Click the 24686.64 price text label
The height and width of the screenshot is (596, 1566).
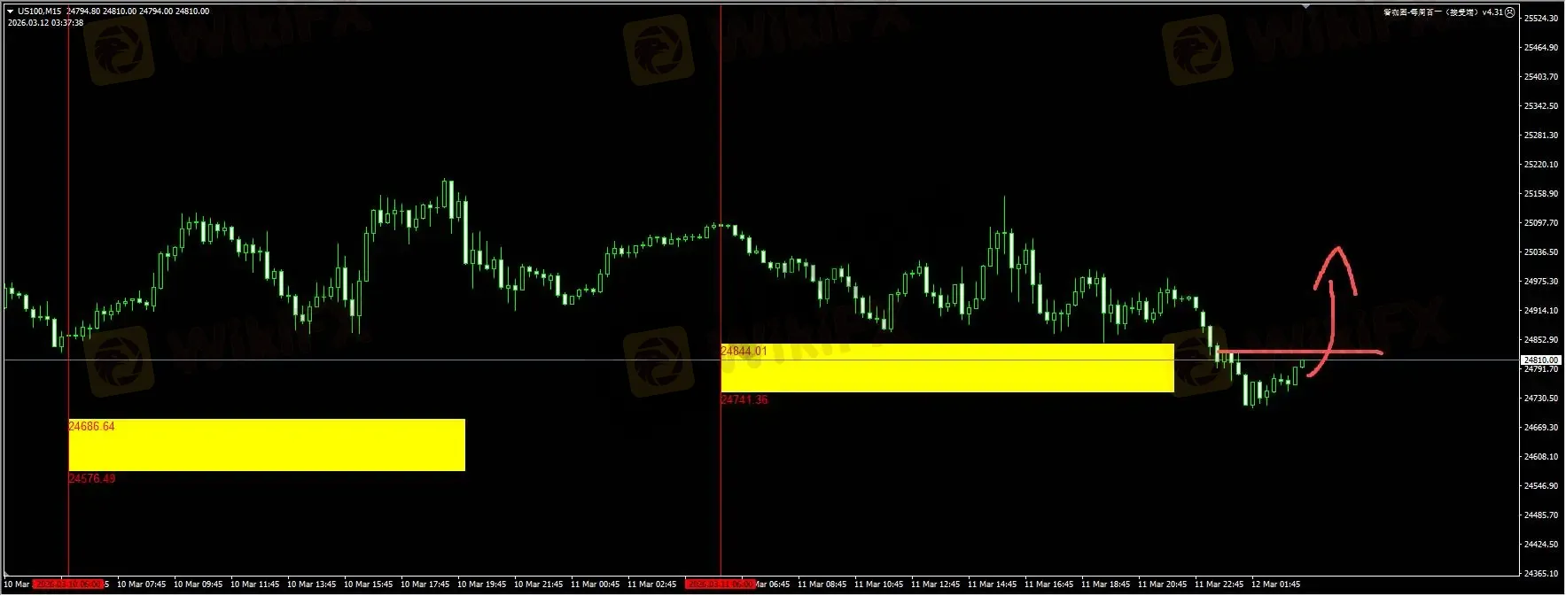(91, 426)
